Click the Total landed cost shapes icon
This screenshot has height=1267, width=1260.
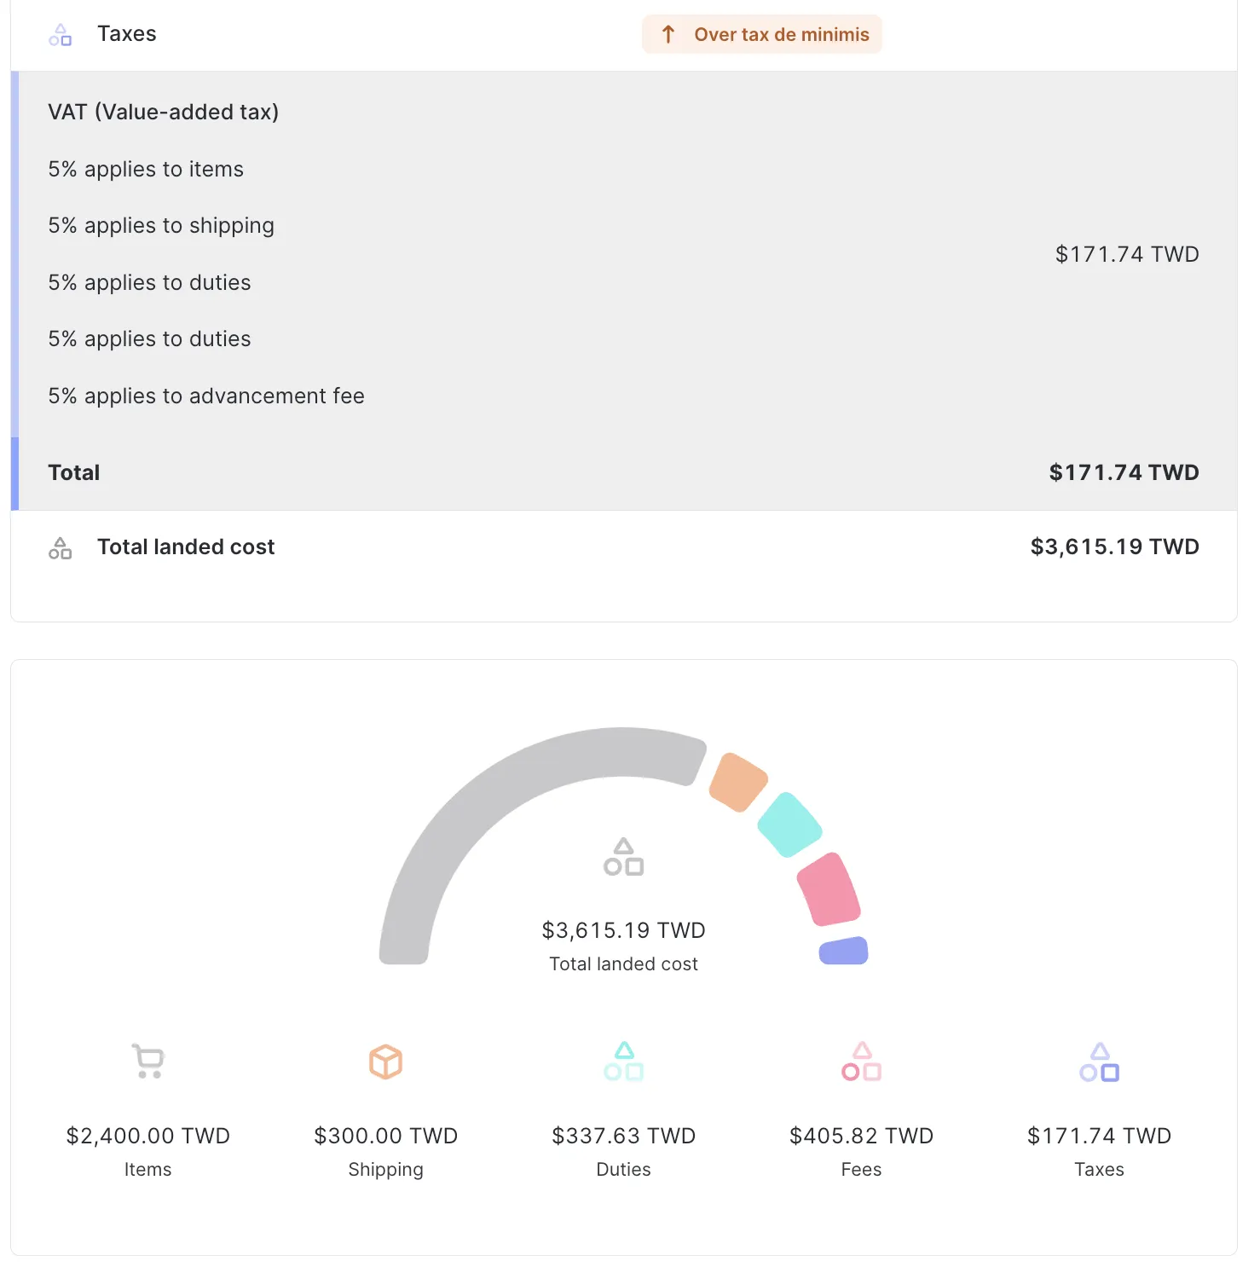click(x=60, y=547)
